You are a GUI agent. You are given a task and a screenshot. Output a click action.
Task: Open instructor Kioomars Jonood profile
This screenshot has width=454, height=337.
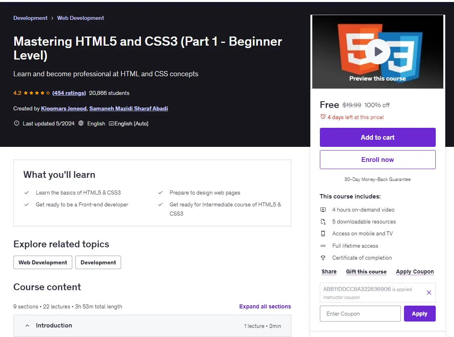(64, 109)
